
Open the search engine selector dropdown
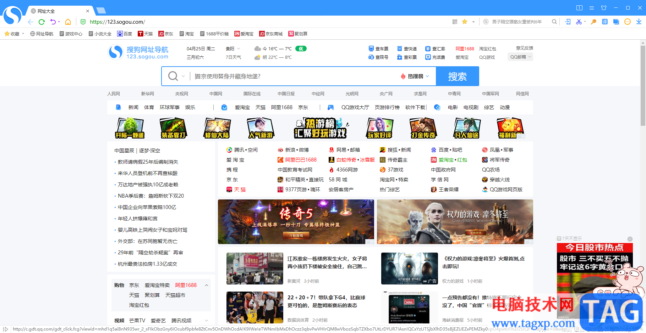click(183, 76)
